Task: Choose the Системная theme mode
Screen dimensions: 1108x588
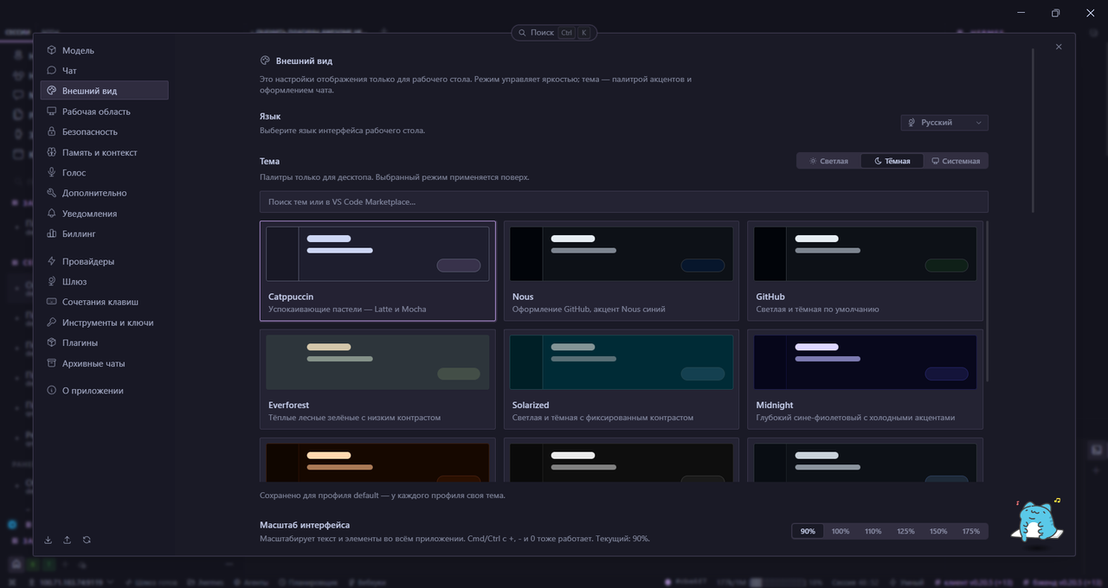Action: 956,161
